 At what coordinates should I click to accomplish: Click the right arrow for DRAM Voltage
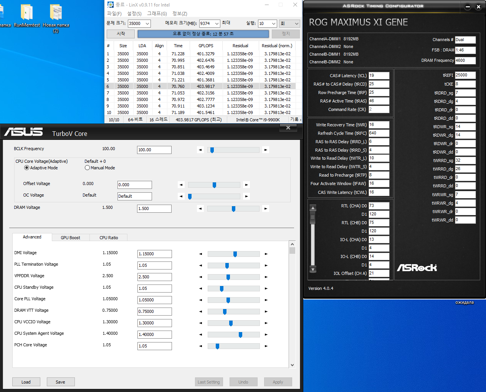tap(266, 208)
